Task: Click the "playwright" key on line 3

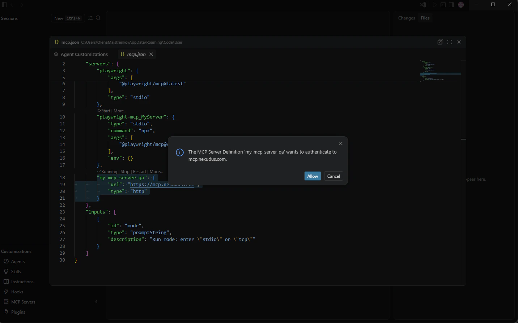Action: pyautogui.click(x=113, y=70)
